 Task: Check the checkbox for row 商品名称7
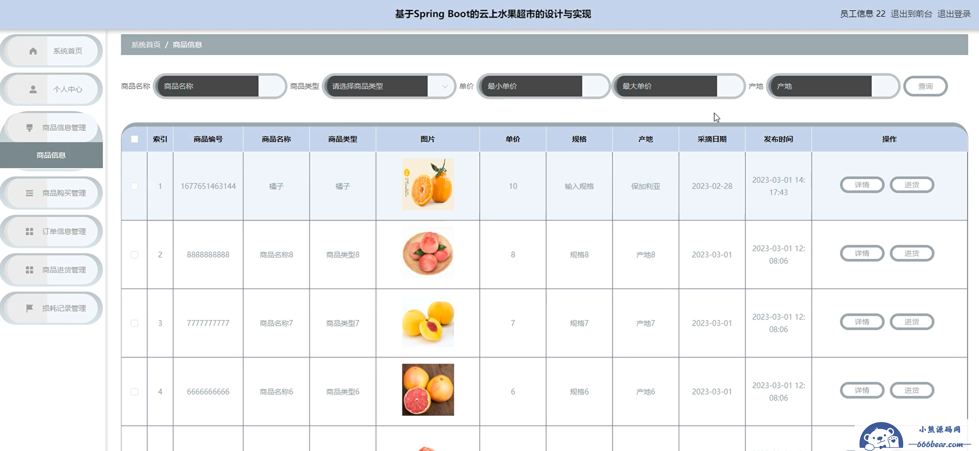[x=134, y=323]
